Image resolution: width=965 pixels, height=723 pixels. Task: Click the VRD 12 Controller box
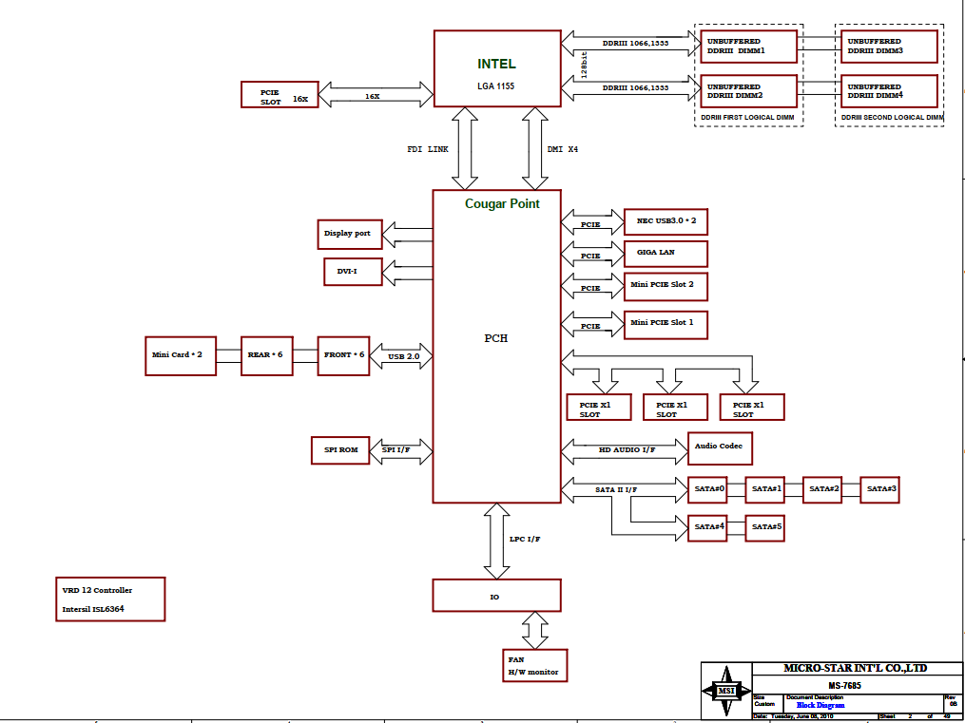point(108,599)
